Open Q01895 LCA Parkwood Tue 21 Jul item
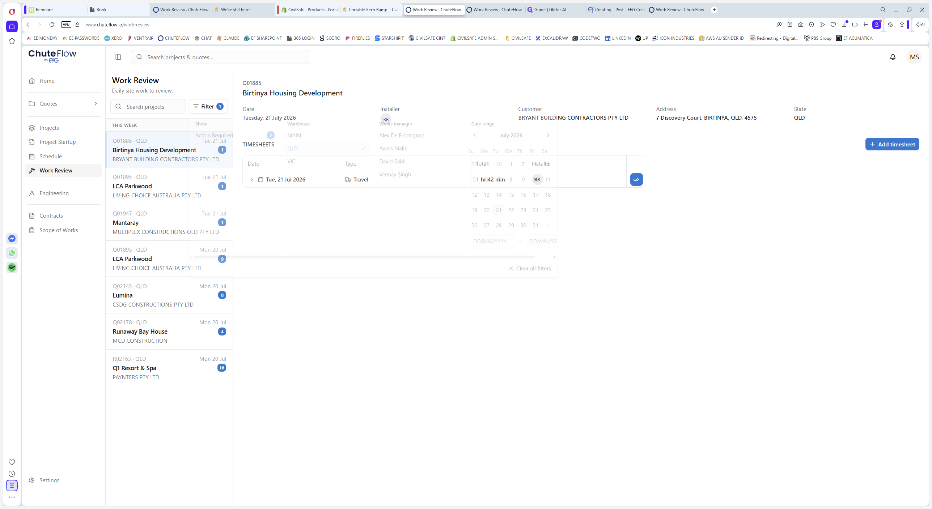The image size is (932, 509). coord(169,186)
